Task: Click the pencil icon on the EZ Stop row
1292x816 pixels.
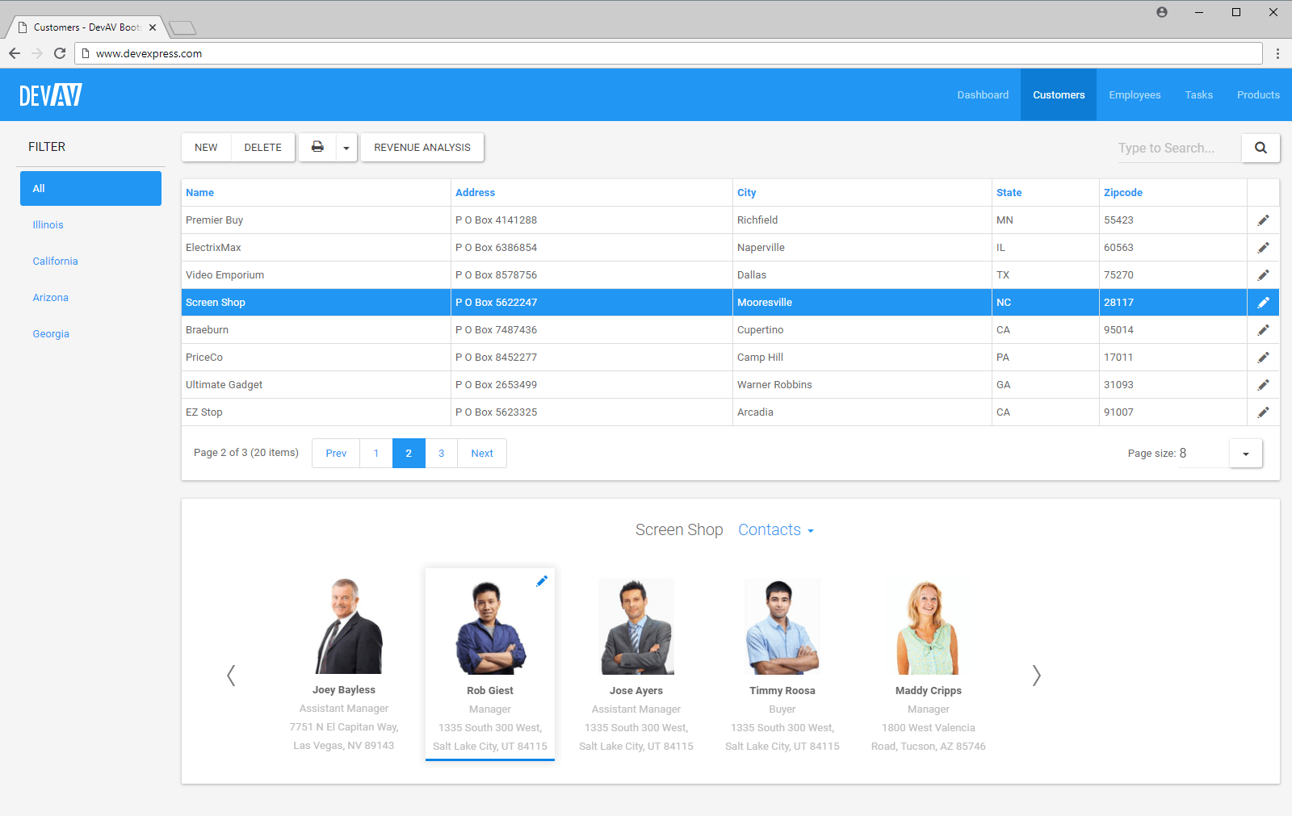Action: pos(1263,412)
